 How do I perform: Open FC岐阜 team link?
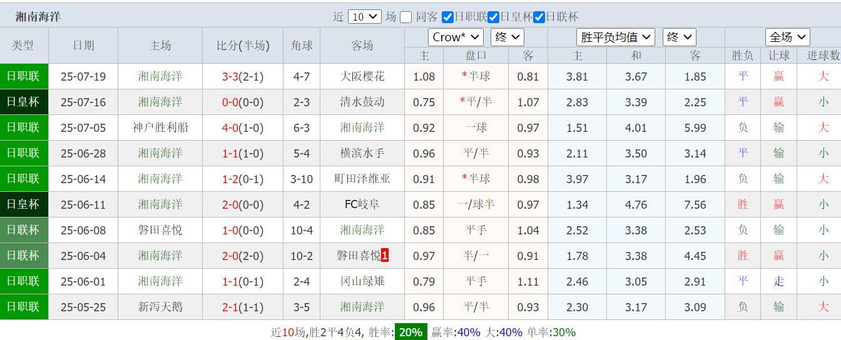(x=362, y=204)
